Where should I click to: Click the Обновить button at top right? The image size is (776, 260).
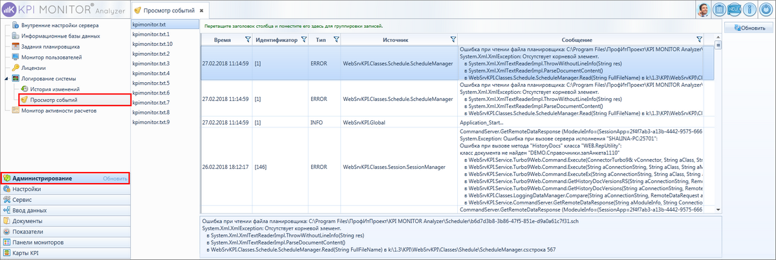[x=749, y=28]
